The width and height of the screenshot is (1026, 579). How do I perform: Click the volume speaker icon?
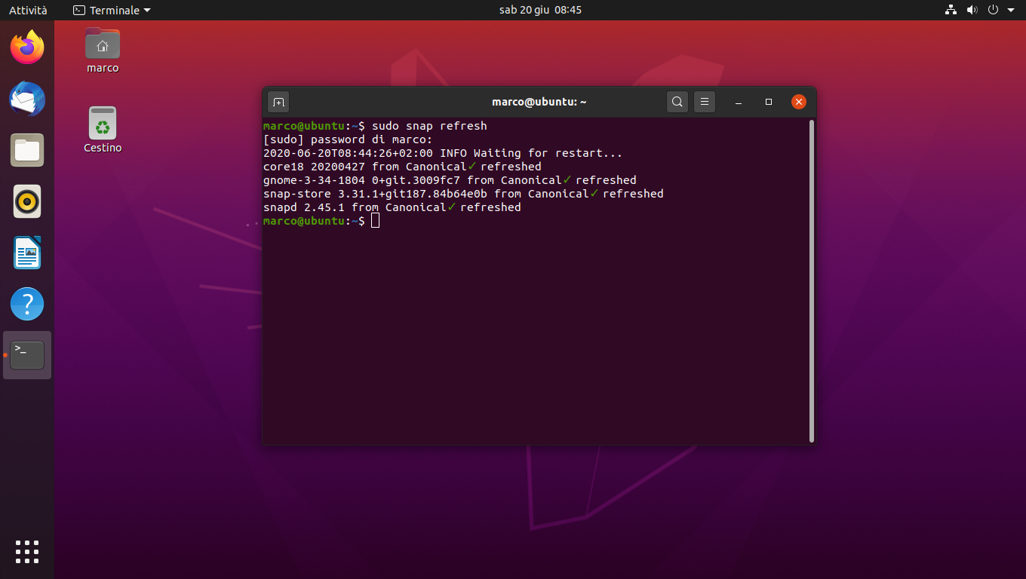pos(972,10)
